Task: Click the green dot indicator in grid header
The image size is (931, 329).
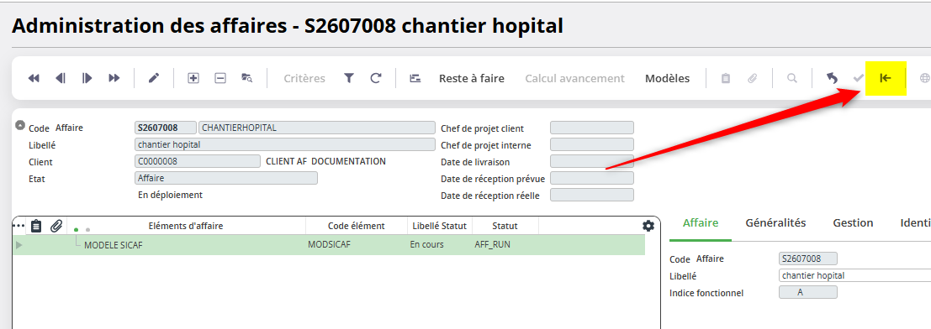Action: [x=76, y=229]
